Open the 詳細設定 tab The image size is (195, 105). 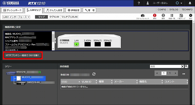(x=73, y=10)
